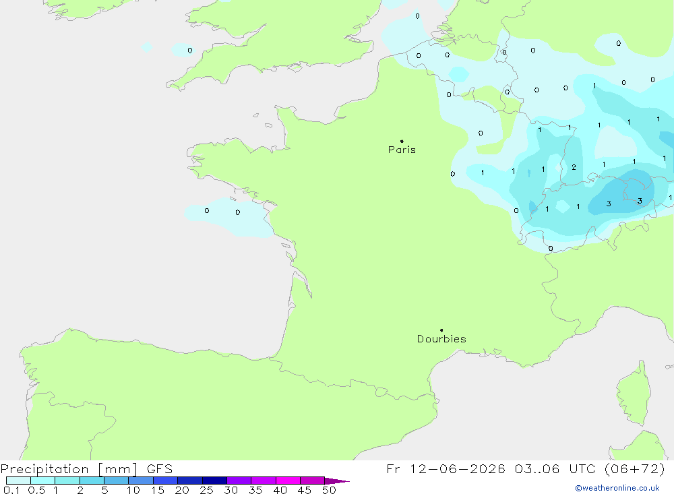Pick the 30–35 mm purple legend swatch
The height and width of the screenshot is (494, 674).
239,481
